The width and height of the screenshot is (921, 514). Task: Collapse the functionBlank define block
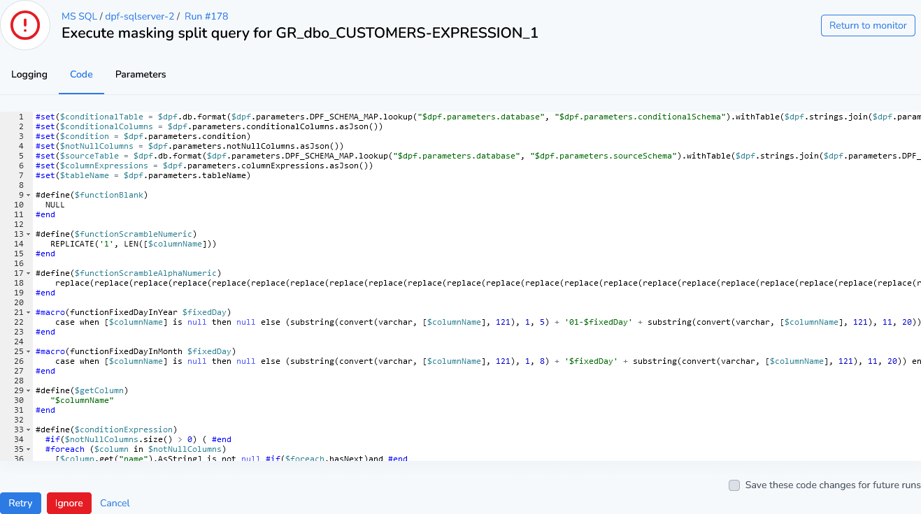[x=29, y=195]
